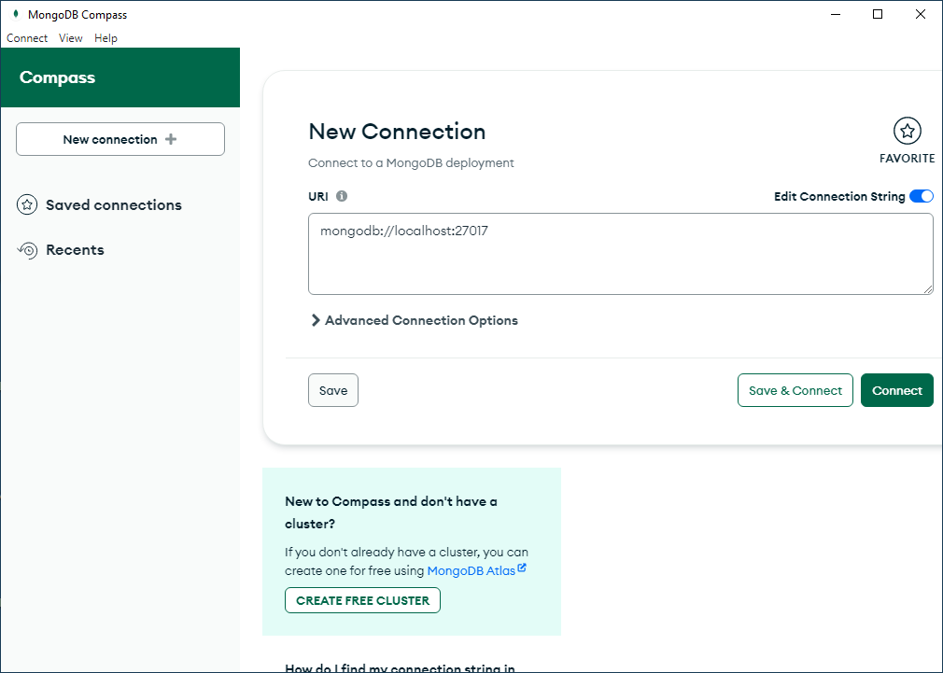The width and height of the screenshot is (943, 673).
Task: Click the external link icon beside MongoDB Atlas
Action: point(522,568)
